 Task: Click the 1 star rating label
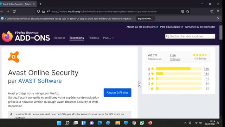[151, 89]
